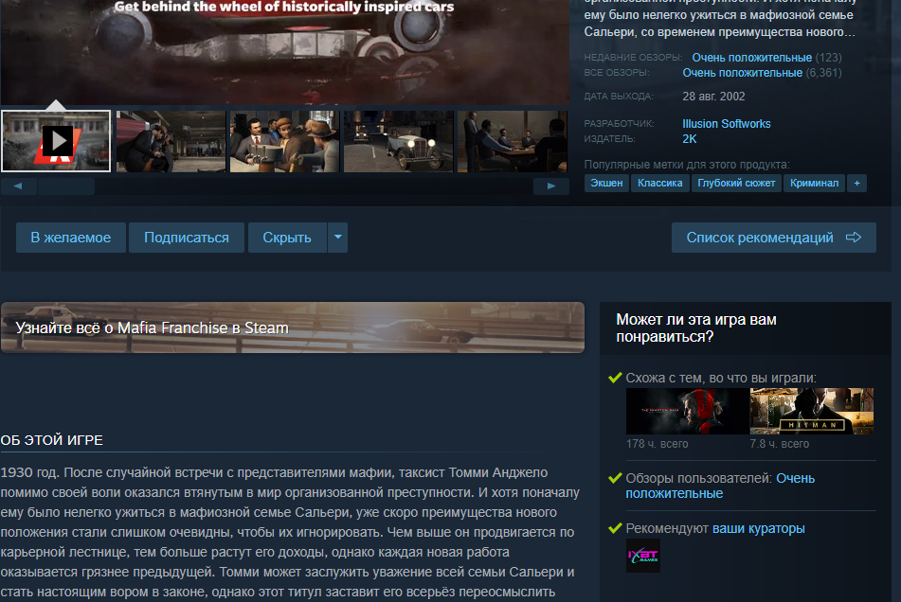Open The Phantom Pain game capsule
This screenshot has height=602, width=901.
point(687,411)
